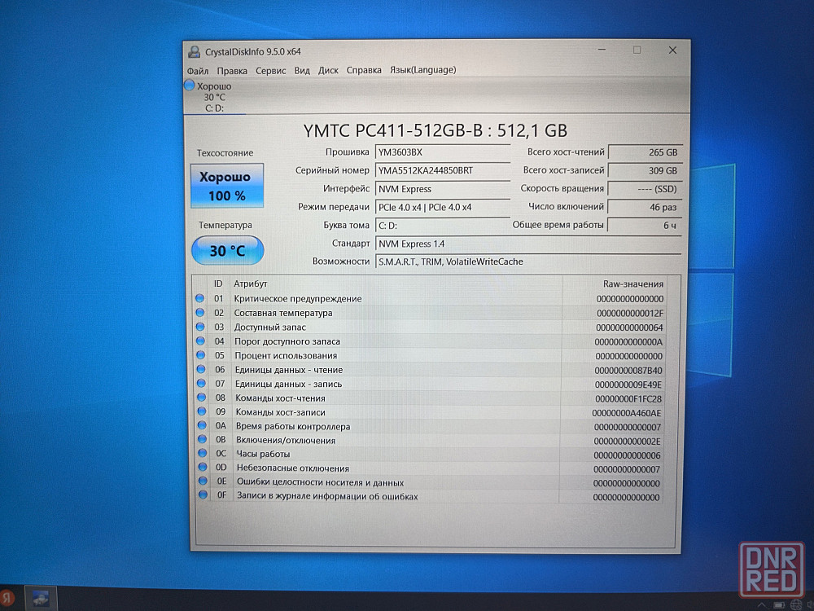Click status orb for 07 Единицы данных - запись
The width and height of the screenshot is (814, 611).
(201, 384)
